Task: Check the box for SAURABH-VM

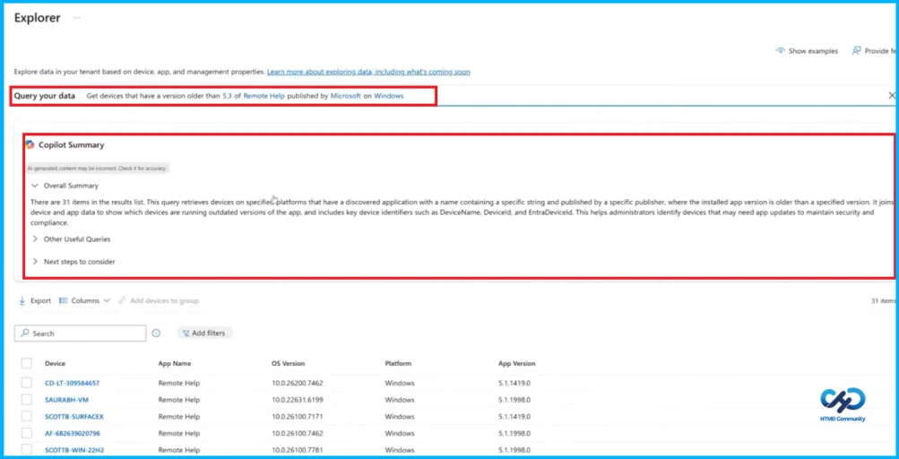Action: point(26,399)
